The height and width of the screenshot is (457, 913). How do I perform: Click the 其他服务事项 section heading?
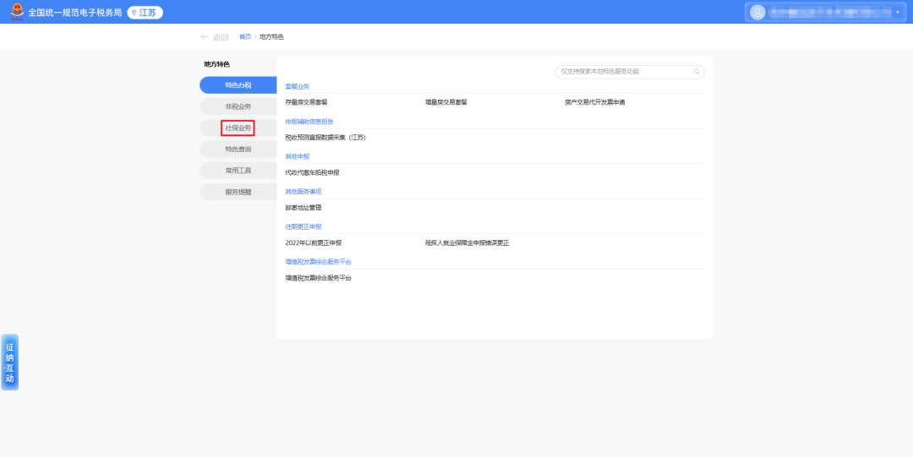pyautogui.click(x=303, y=191)
